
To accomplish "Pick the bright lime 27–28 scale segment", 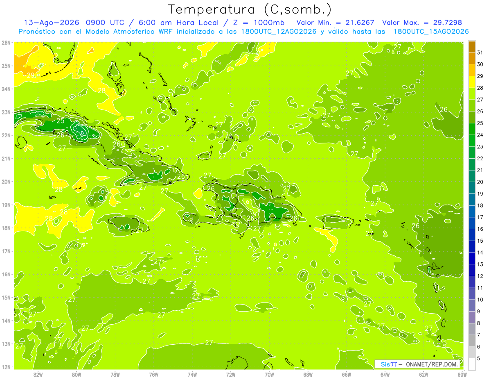I will [472, 94].
